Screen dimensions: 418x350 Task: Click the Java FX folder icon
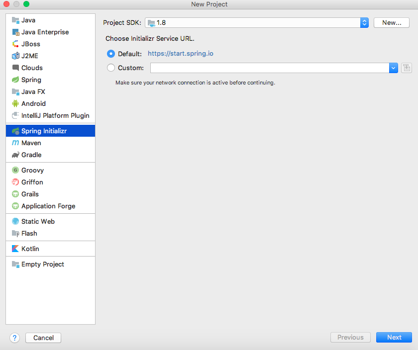pos(15,92)
